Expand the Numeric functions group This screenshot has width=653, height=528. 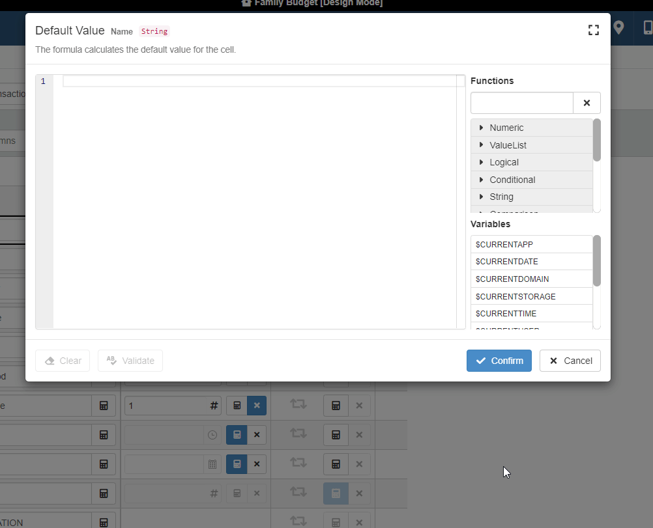point(506,128)
